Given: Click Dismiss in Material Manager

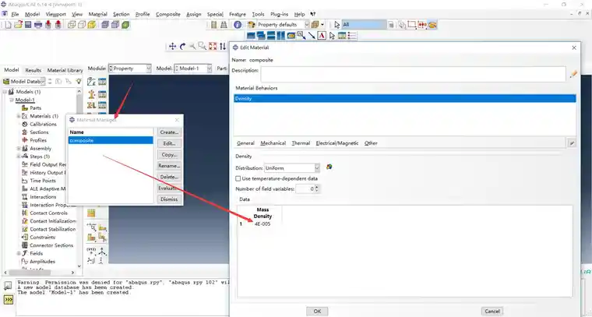Looking at the screenshot, I should (169, 199).
